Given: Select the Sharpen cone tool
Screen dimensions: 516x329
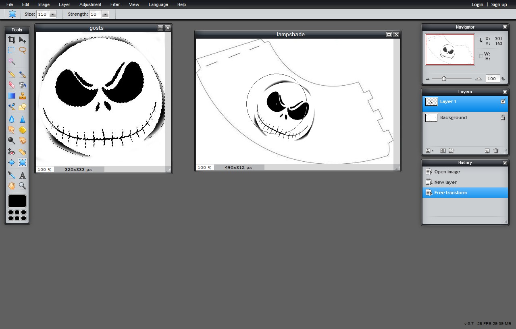Looking at the screenshot, I should (23, 119).
